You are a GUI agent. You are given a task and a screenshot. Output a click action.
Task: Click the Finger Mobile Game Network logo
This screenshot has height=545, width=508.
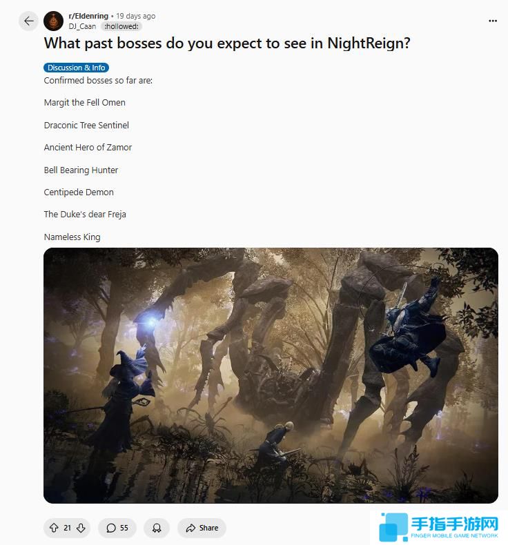439,527
